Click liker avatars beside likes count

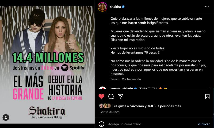[105, 106]
